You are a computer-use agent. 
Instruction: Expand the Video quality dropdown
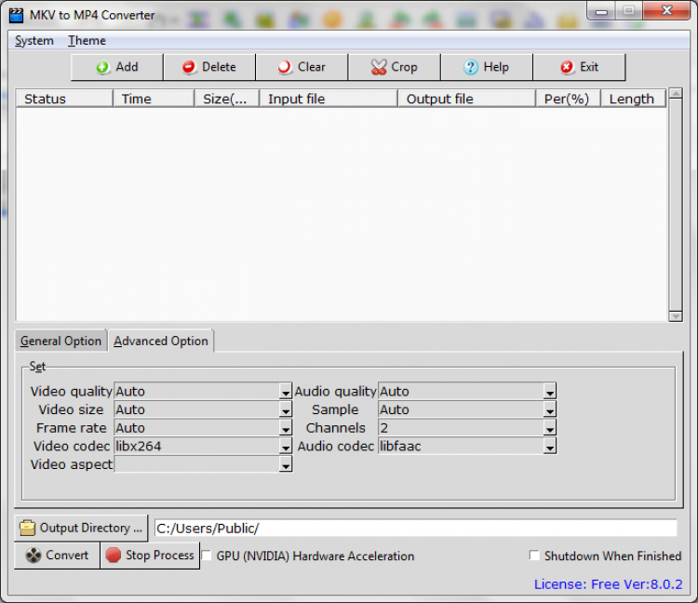pyautogui.click(x=286, y=392)
